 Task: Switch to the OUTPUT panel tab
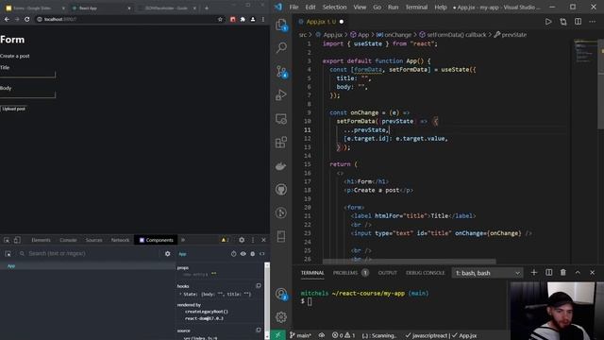pos(387,273)
